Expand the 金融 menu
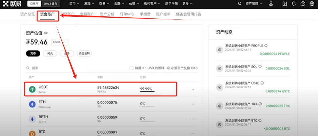 point(119,4)
